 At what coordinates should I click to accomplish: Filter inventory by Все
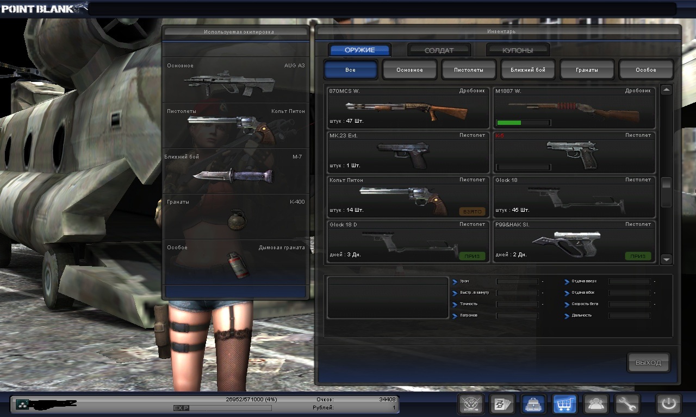coord(350,69)
